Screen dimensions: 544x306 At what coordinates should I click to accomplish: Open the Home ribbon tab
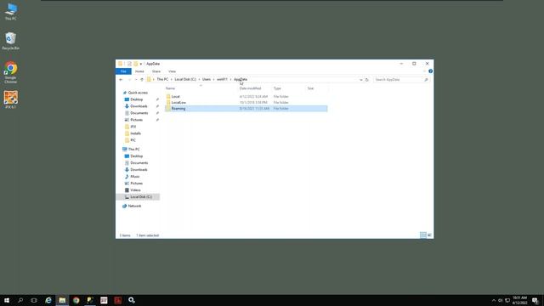139,71
